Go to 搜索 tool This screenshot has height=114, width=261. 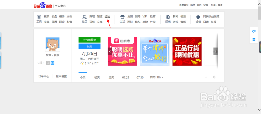[47, 16]
